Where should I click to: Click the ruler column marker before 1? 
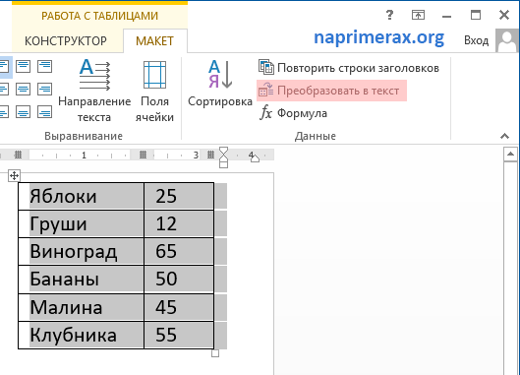tap(19, 155)
